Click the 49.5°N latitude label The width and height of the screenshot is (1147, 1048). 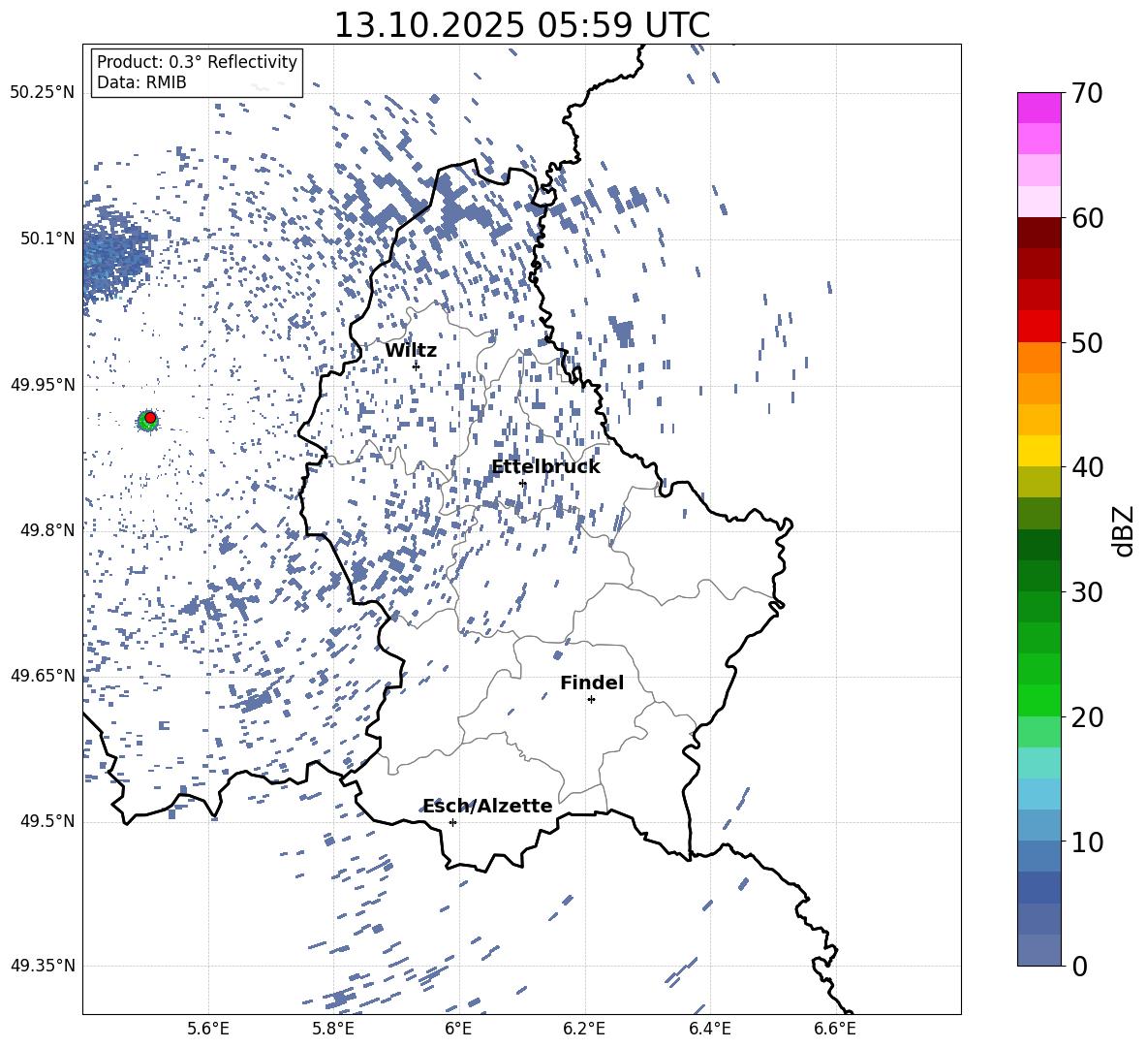(47, 821)
